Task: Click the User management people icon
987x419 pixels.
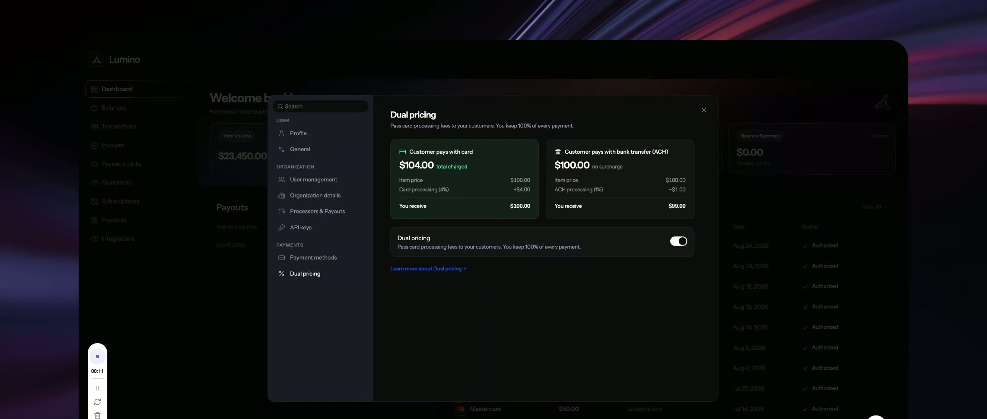Action: [x=281, y=180]
